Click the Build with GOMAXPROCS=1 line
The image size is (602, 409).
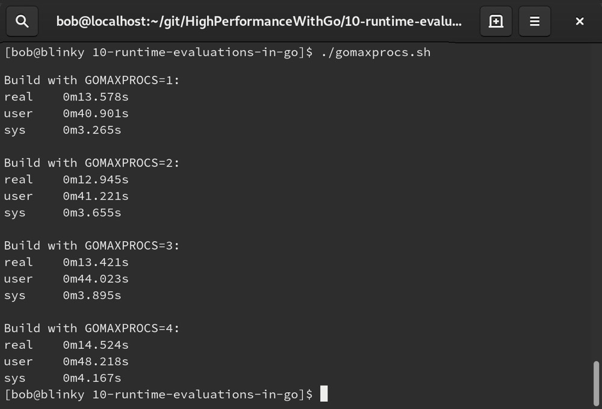[92, 80]
